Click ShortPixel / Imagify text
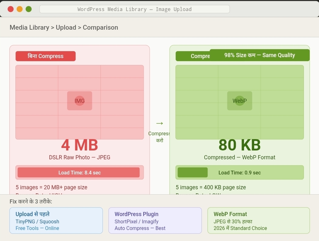Viewport: 319px width, 241px height. click(136, 221)
